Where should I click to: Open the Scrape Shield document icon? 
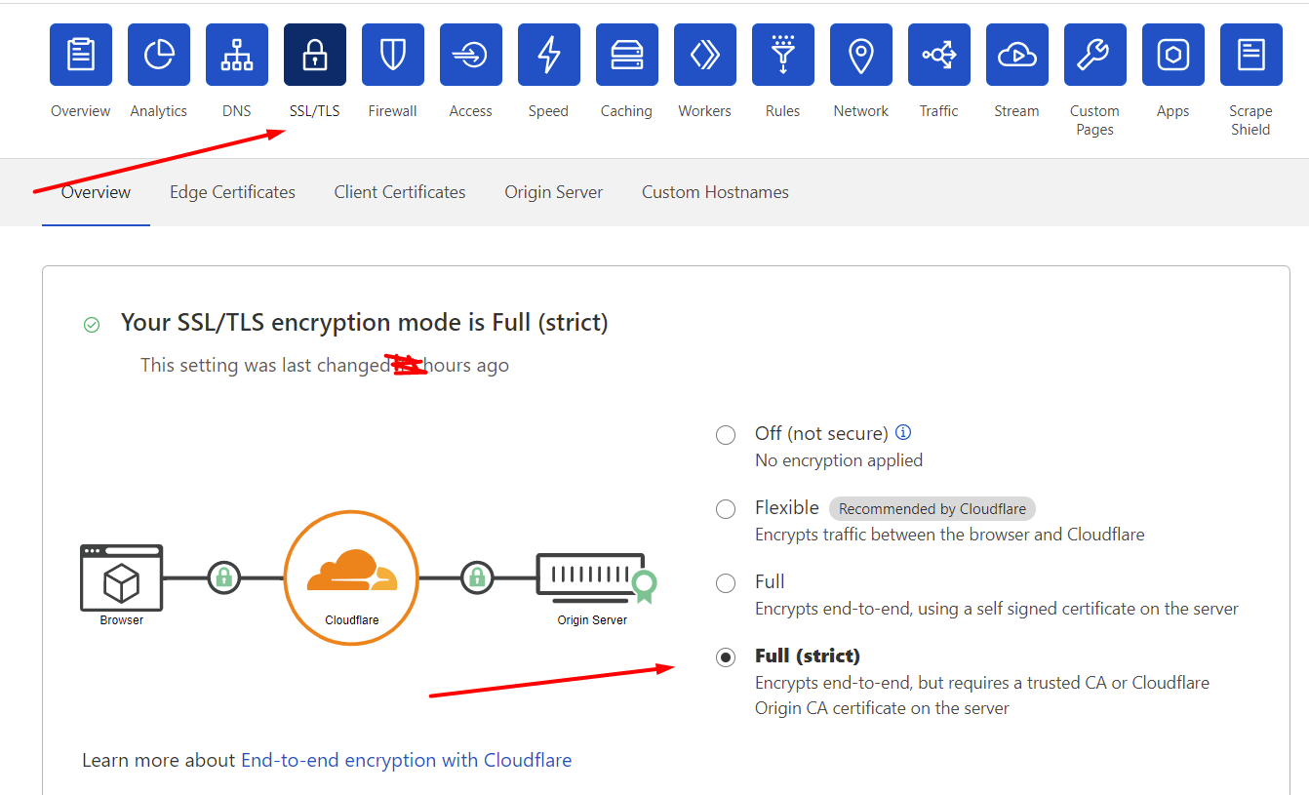pos(1251,55)
